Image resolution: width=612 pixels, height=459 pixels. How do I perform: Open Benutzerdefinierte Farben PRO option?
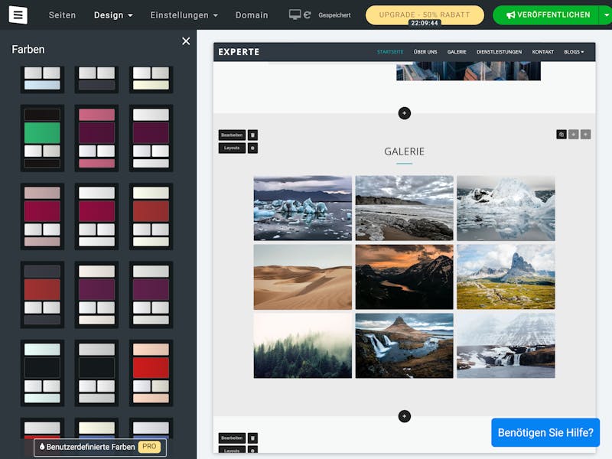pos(100,448)
